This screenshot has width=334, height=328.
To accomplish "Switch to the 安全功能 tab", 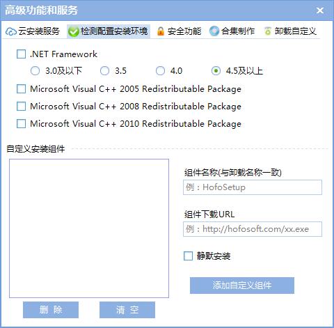I will [x=179, y=31].
